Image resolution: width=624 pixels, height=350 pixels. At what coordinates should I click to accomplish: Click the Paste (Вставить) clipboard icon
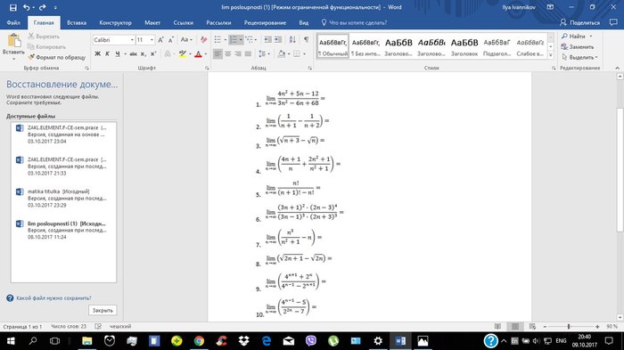(x=14, y=41)
